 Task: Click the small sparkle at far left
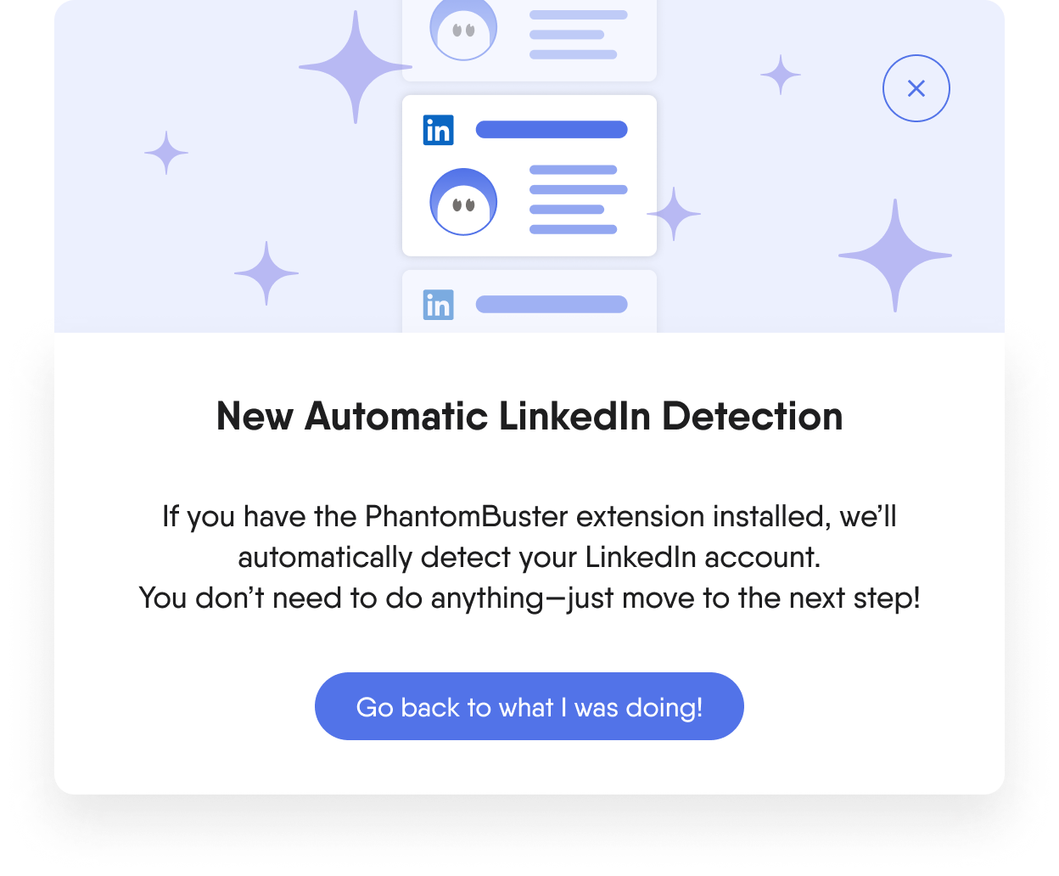[x=166, y=153]
